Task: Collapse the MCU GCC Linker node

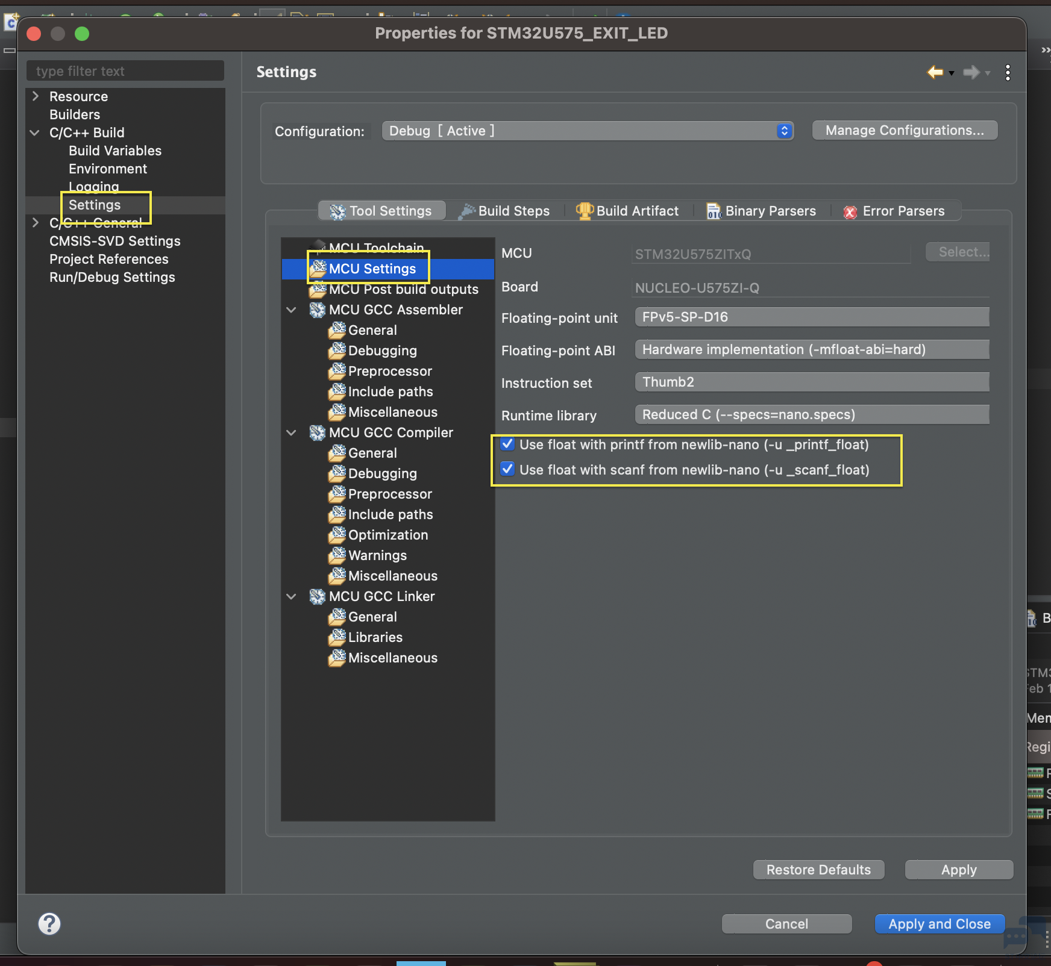Action: (x=291, y=597)
